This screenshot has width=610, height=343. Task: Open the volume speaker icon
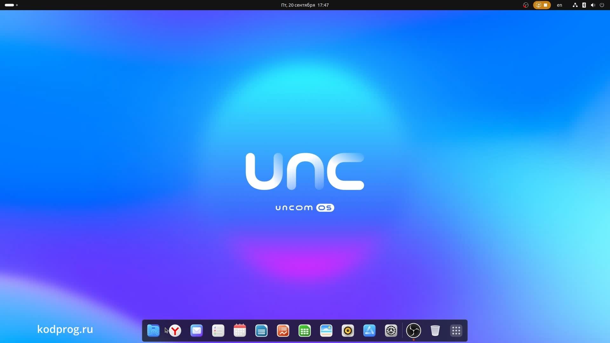[x=593, y=5]
